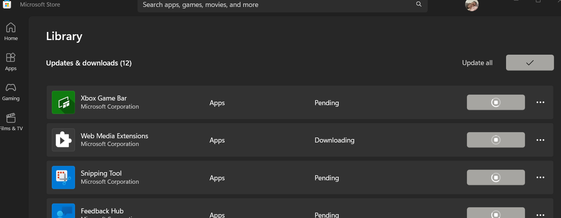Go to Apps section in sidebar
The height and width of the screenshot is (218, 561).
[11, 62]
